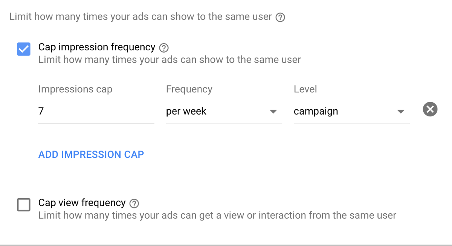Enable the Cap view frequency checkbox

click(24, 205)
